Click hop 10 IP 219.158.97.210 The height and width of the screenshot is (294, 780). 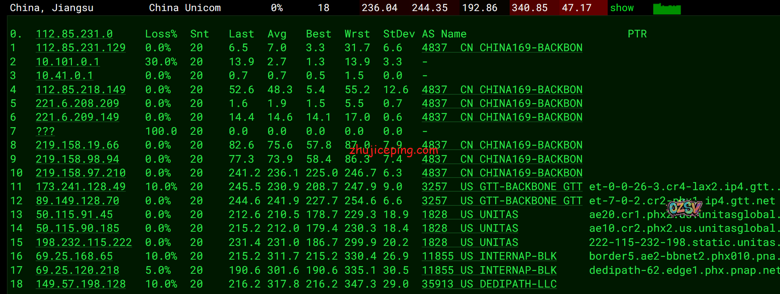pyautogui.click(x=80, y=173)
